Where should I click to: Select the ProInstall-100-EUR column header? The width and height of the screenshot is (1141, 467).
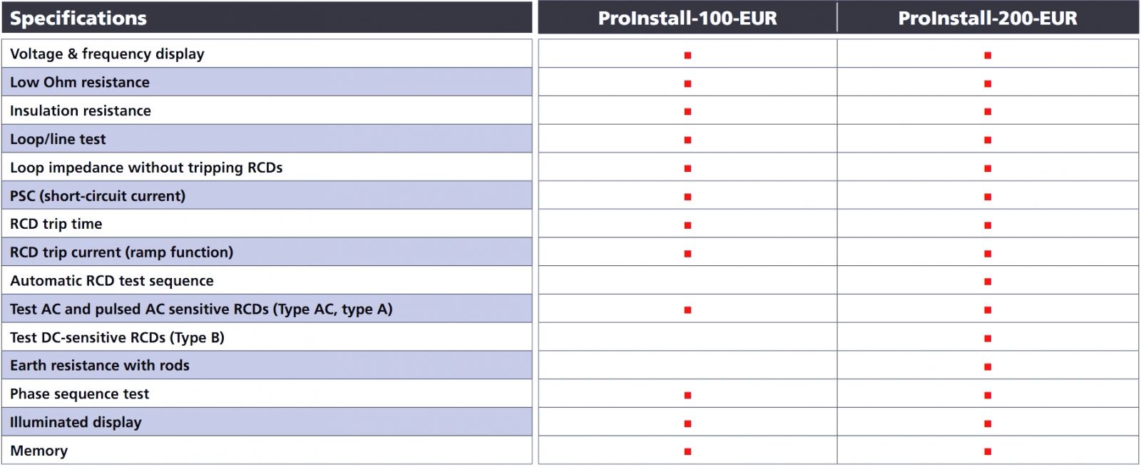[x=687, y=18]
